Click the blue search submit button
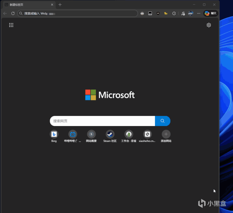The image size is (233, 213). 163,121
